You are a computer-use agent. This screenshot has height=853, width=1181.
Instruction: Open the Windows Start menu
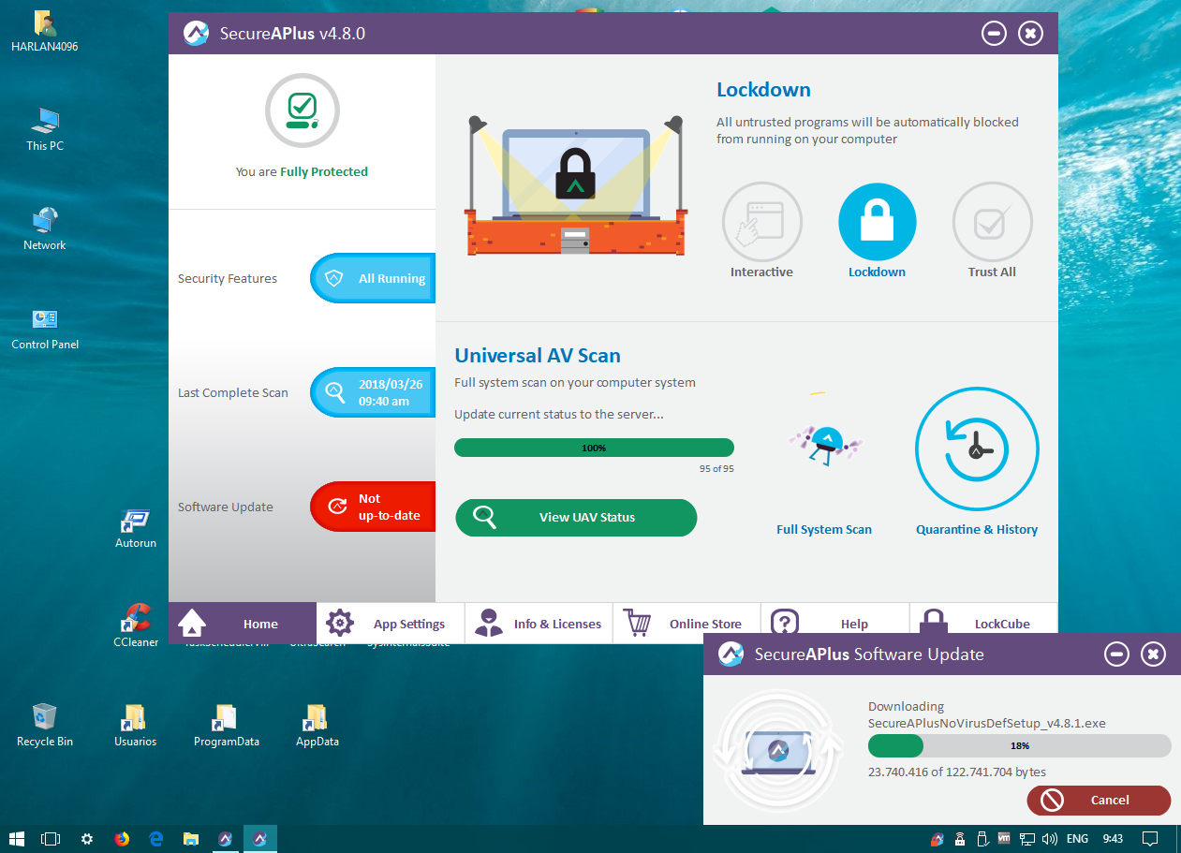tap(17, 839)
